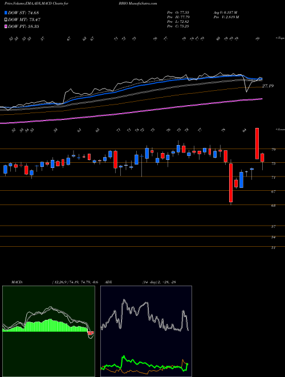Click the 54 price axis label

point(273,237)
